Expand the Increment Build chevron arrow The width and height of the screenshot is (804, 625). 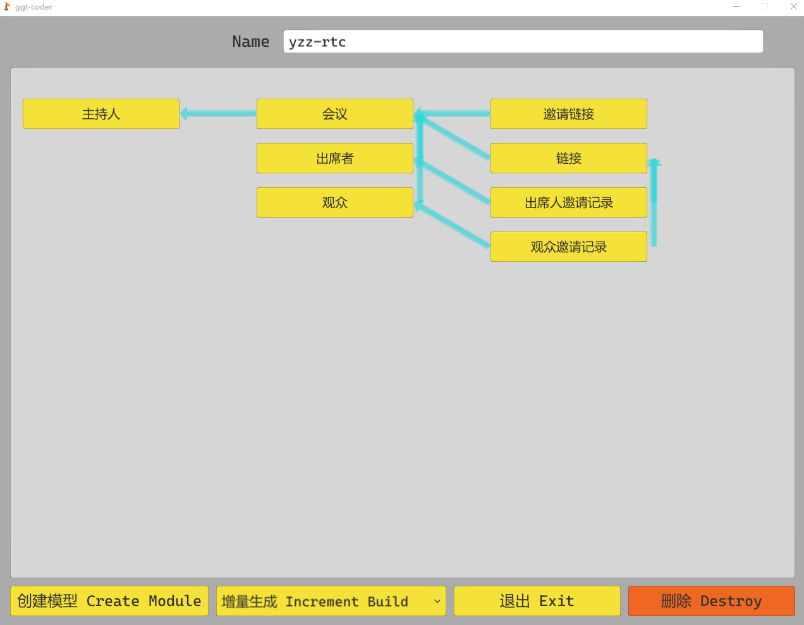pos(437,601)
